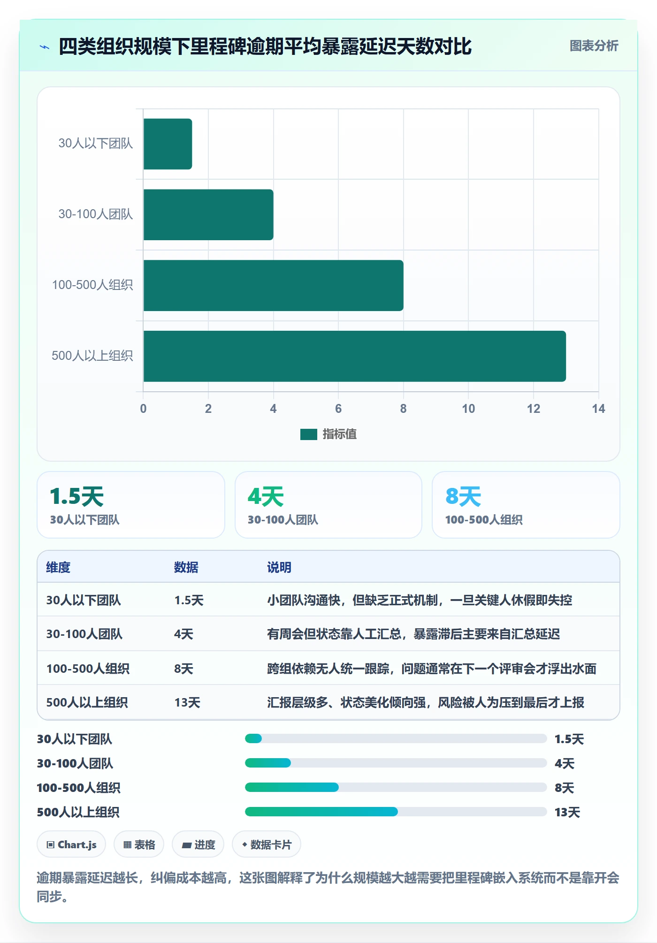
Task: Click the 100-500人组织 y-axis label
Action: (92, 285)
